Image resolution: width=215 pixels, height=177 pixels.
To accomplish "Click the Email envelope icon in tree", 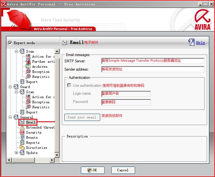I will (x=22, y=122).
